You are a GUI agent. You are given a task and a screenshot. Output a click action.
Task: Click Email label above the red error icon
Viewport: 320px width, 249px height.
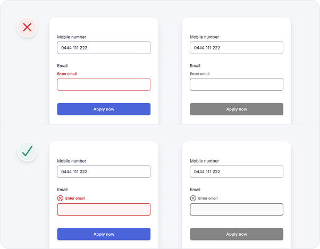(x=62, y=190)
